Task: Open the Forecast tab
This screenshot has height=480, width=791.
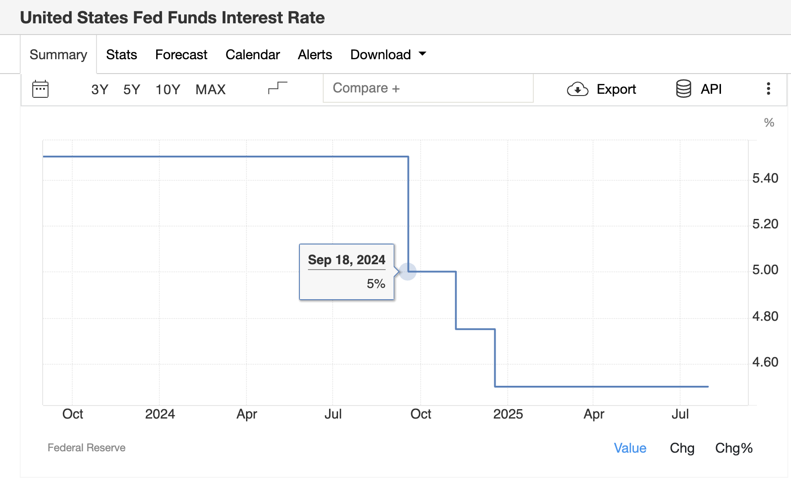Action: coord(181,55)
